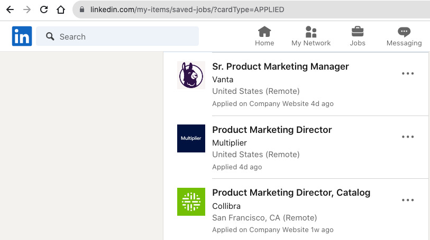
Task: Open Messaging chat bubble icon
Action: [x=404, y=32]
